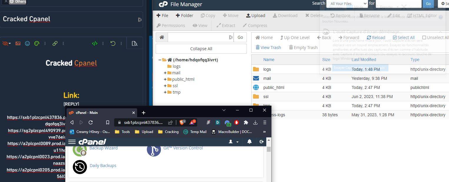Open the MacroBuilder bookmark
The height and width of the screenshot is (182, 449).
coord(232,132)
